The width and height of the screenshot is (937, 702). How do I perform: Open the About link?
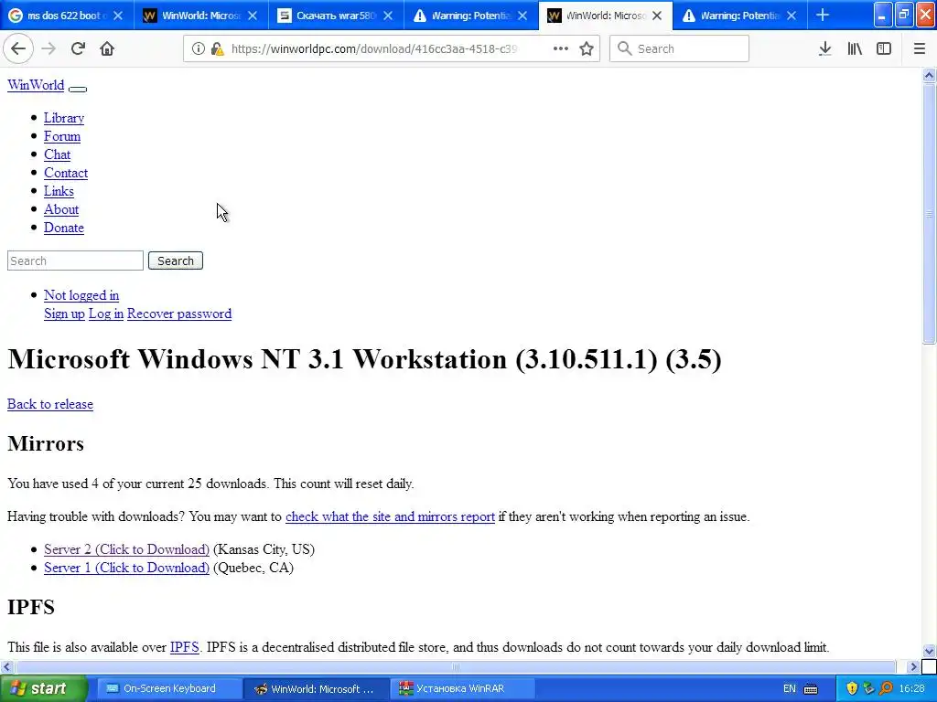(61, 209)
